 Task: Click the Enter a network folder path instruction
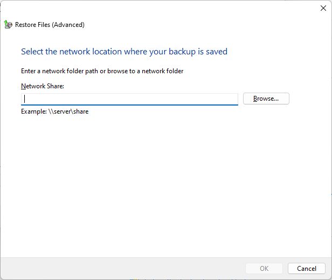pos(102,71)
